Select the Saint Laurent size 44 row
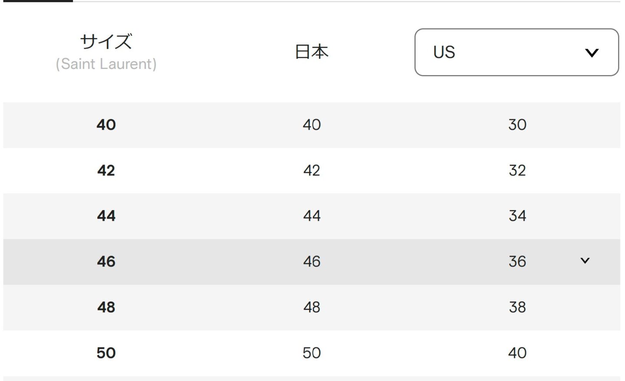 pyautogui.click(x=106, y=216)
